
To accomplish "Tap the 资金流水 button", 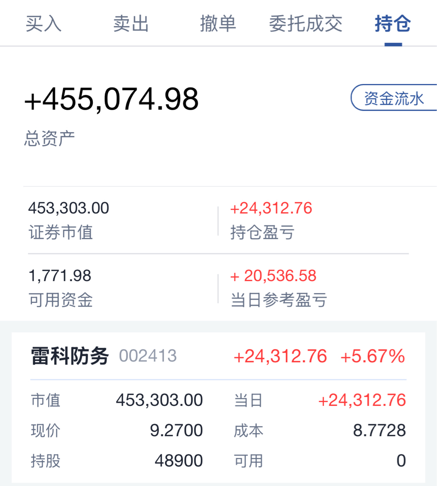I will click(x=394, y=98).
